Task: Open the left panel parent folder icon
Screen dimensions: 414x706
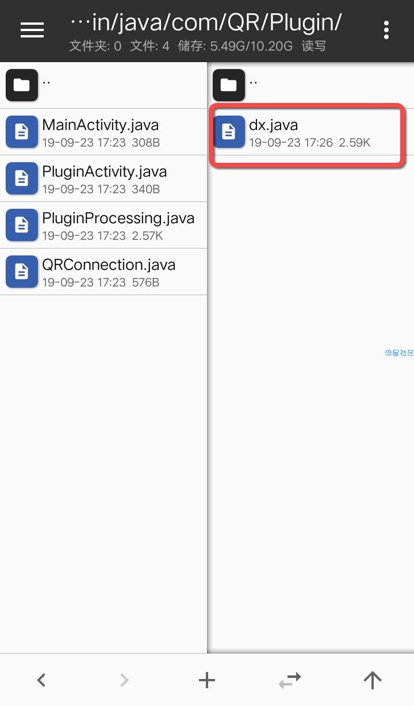Action: coord(22,85)
